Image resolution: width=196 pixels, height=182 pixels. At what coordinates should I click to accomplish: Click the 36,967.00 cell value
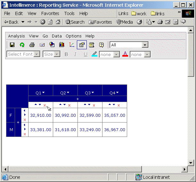115,130
